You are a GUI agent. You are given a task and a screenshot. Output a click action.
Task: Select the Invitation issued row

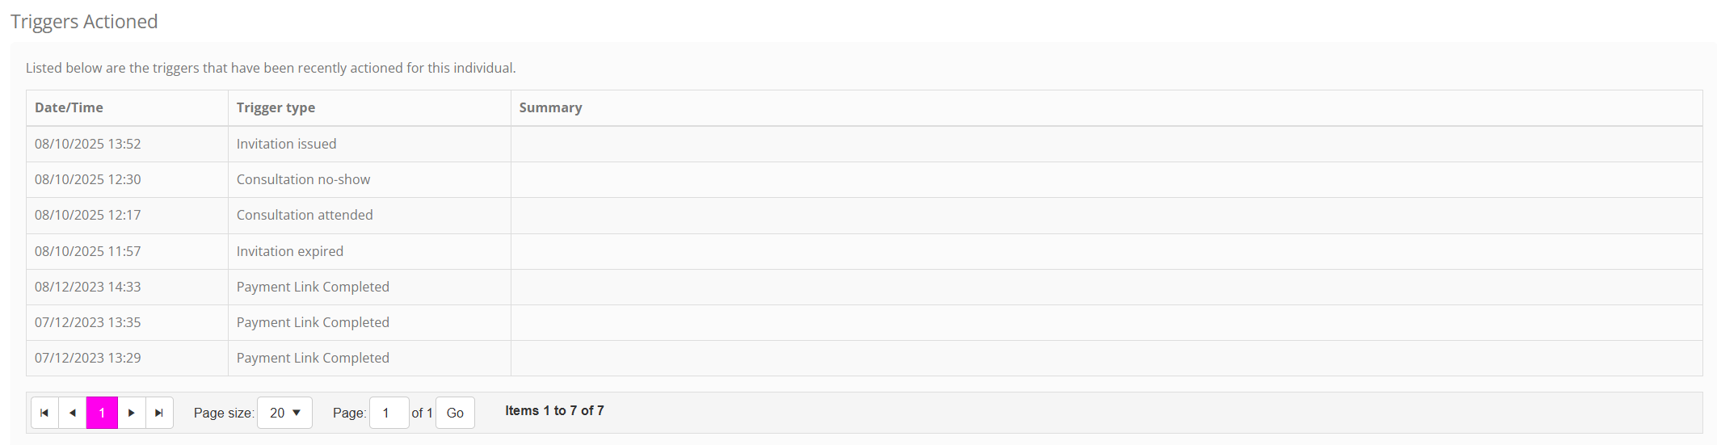286,144
